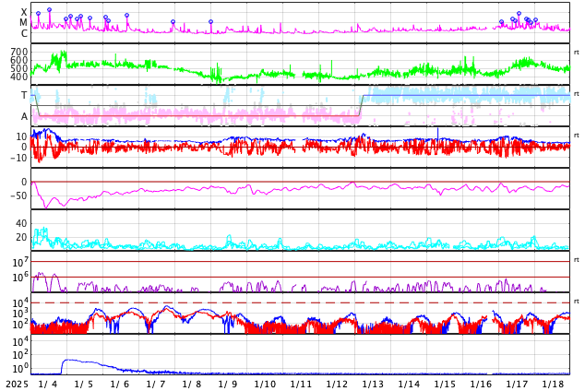Image resolution: width=585 pixels, height=391 pixels.
Task: Select the 1/11 date label
Action: (x=301, y=384)
